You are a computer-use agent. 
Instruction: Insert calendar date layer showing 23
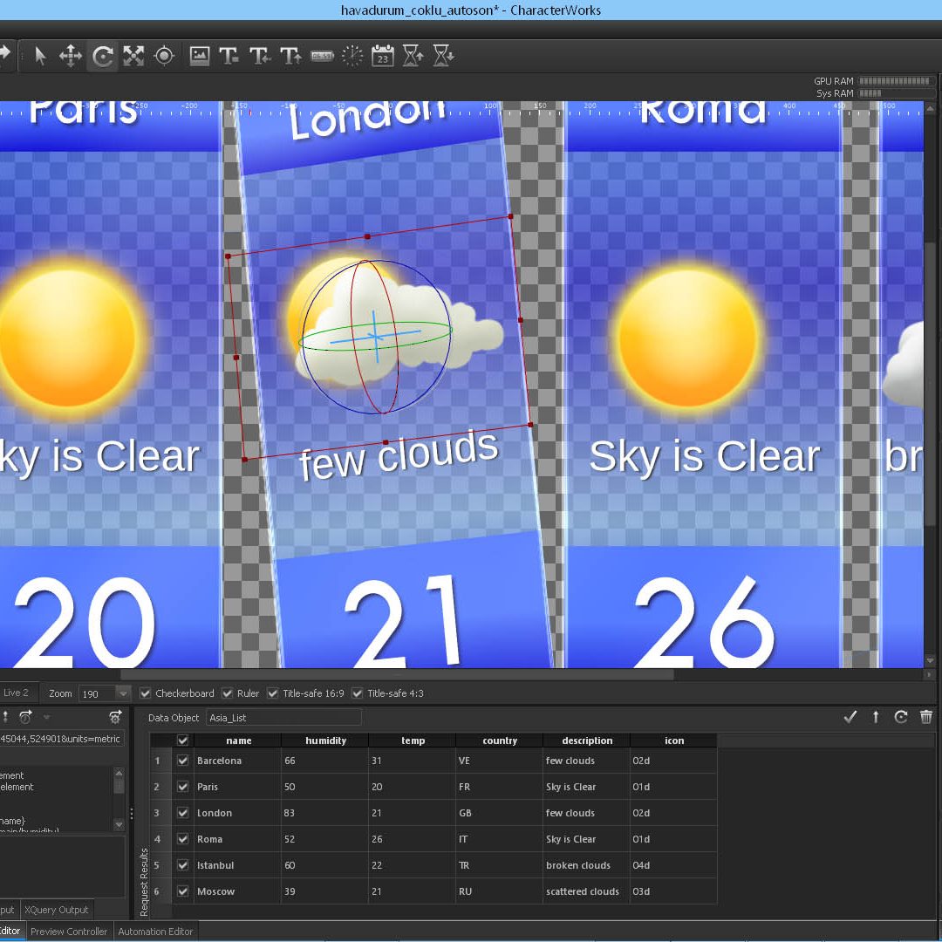383,57
